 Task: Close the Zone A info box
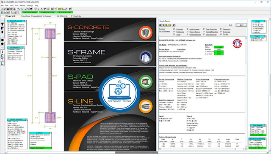pyautogui.click(x=265, y=21)
